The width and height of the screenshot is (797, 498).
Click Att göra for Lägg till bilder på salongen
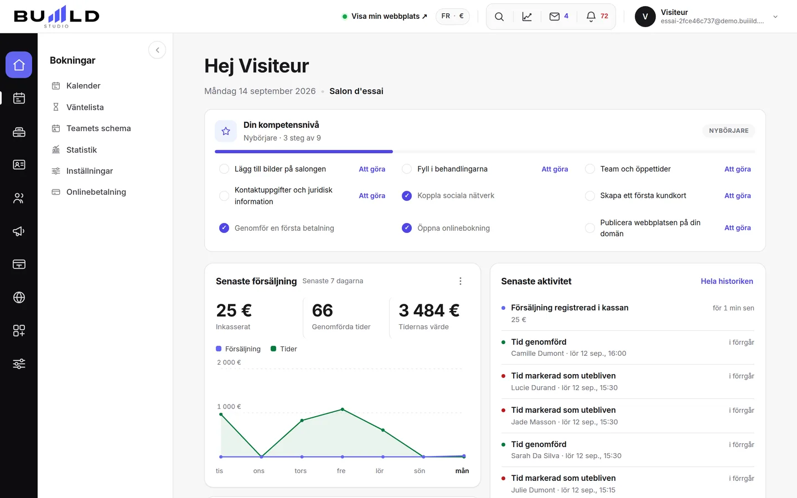(372, 169)
